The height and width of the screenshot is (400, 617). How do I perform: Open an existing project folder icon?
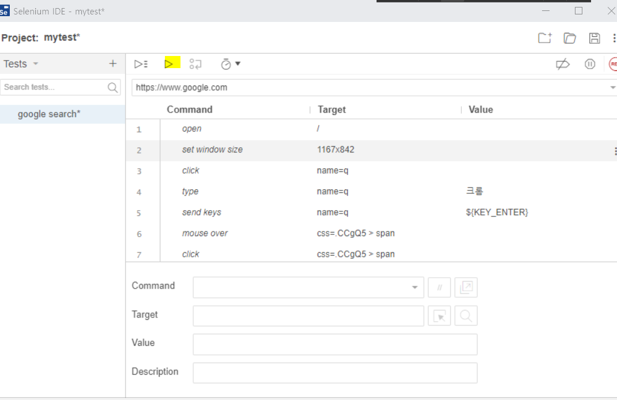pyautogui.click(x=570, y=38)
